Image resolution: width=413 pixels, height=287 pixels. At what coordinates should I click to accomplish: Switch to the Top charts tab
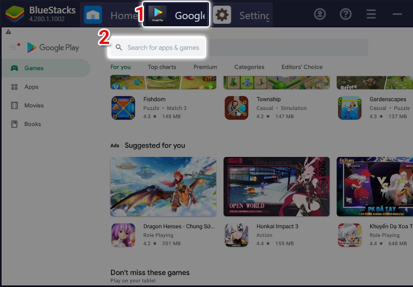(162, 67)
